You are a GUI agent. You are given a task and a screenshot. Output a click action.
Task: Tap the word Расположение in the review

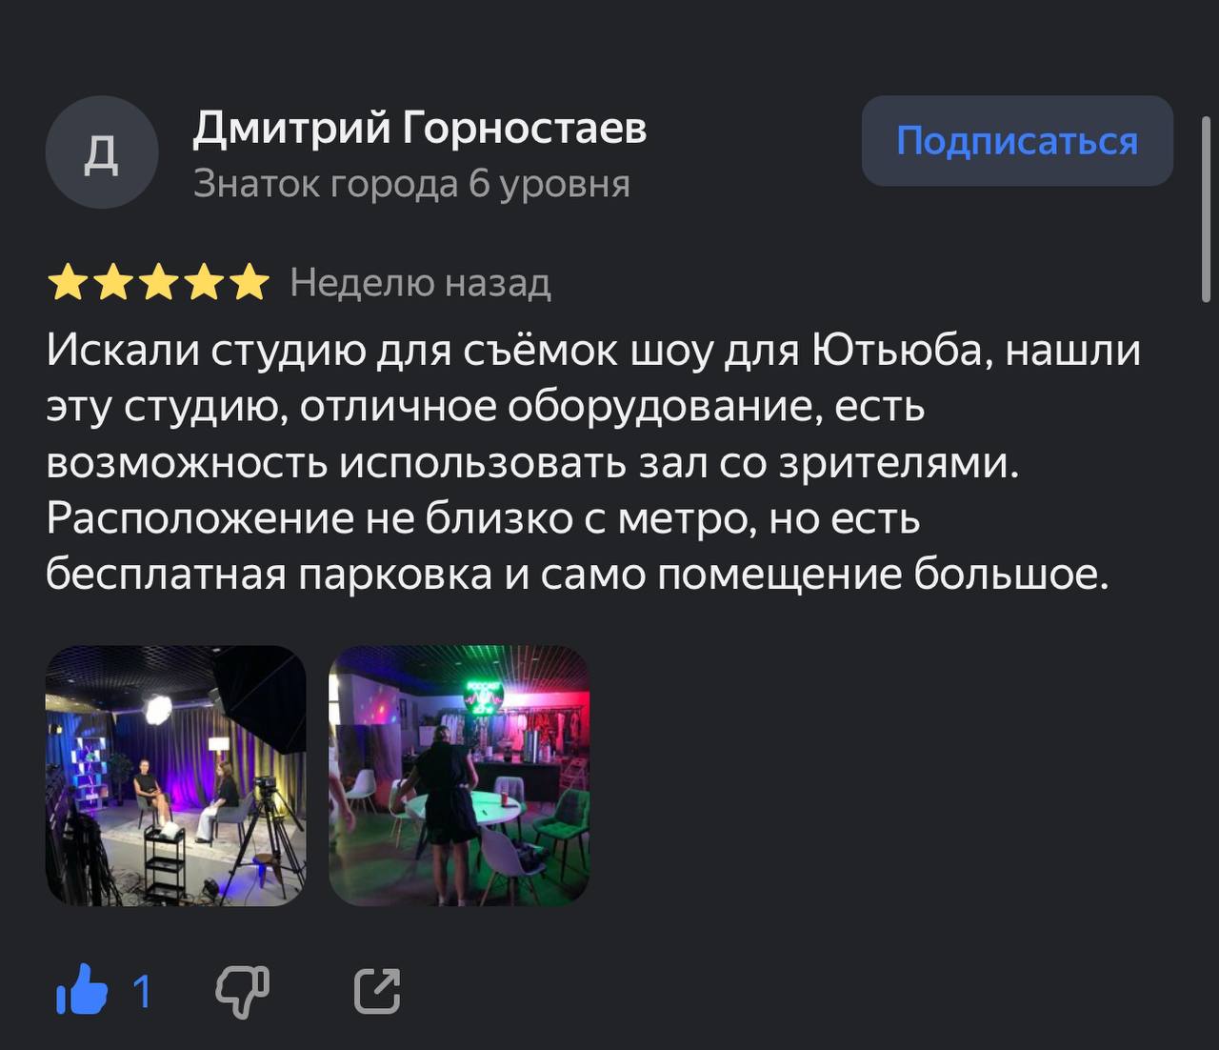coord(200,518)
